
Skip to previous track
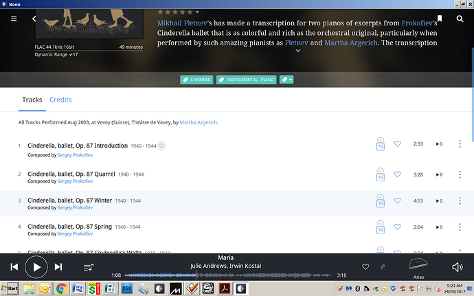tap(14, 267)
